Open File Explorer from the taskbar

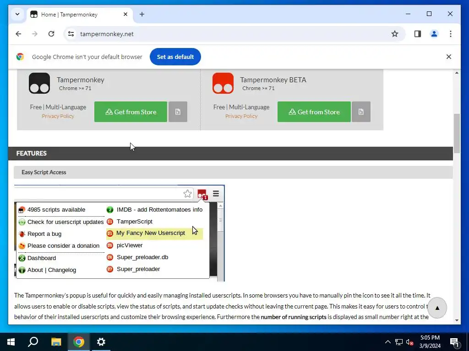(x=56, y=342)
